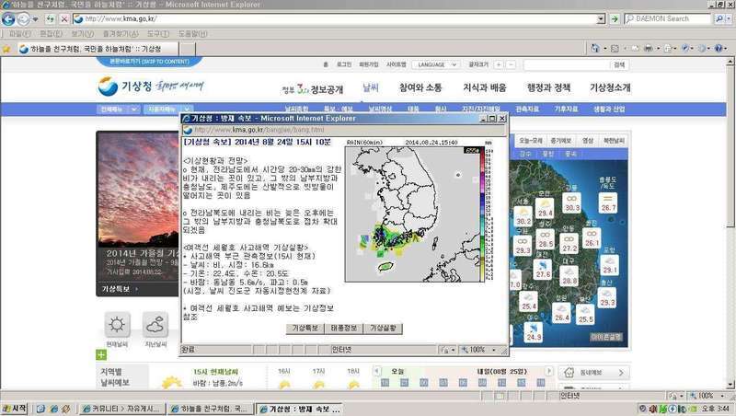This screenshot has width=736, height=416.
Task: Open the 보기(V) menu
Action: [83, 34]
